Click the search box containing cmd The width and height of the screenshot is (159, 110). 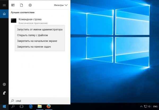click(x=39, y=101)
